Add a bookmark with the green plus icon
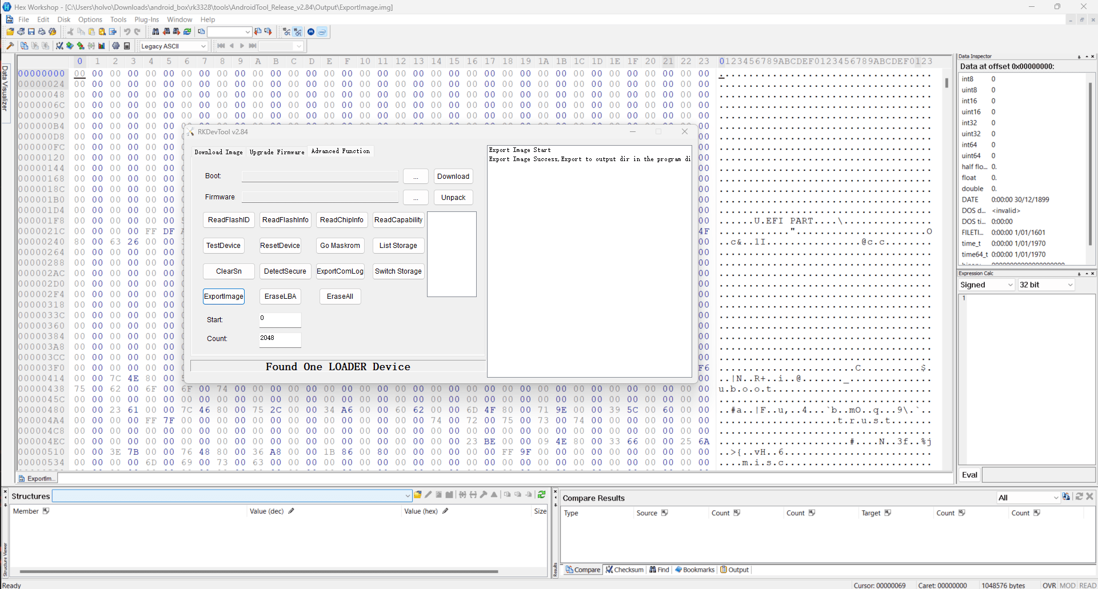 [x=70, y=46]
